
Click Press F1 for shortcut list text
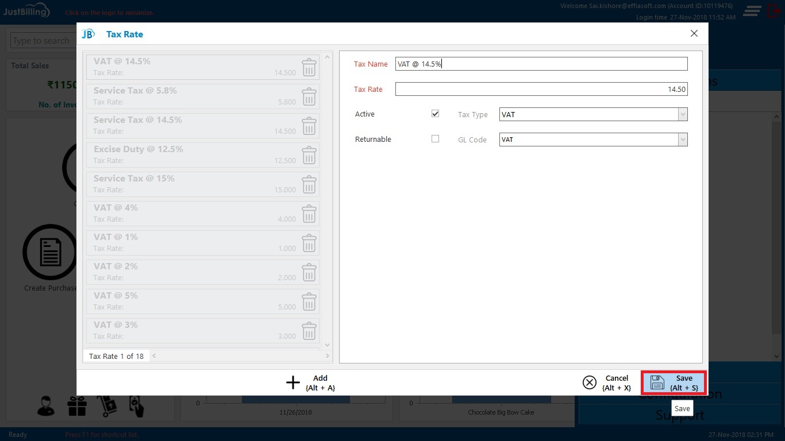[x=102, y=435]
